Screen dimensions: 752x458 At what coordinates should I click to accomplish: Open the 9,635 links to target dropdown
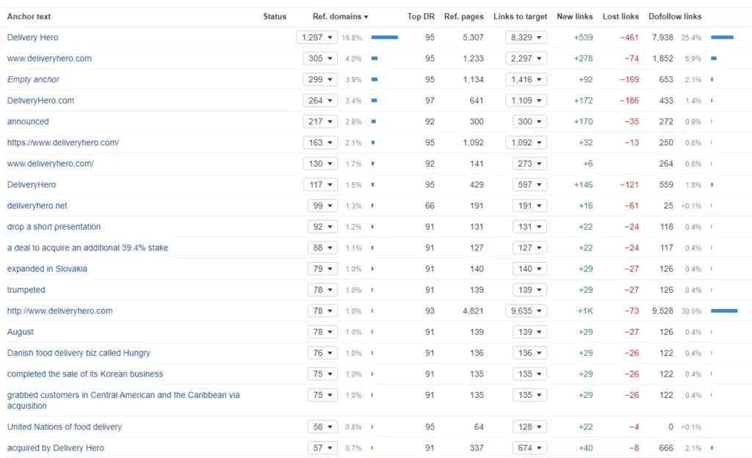[x=526, y=311]
